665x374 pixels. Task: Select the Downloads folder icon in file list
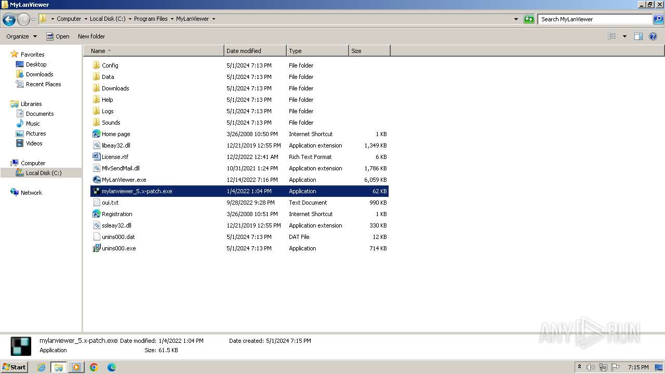point(96,88)
